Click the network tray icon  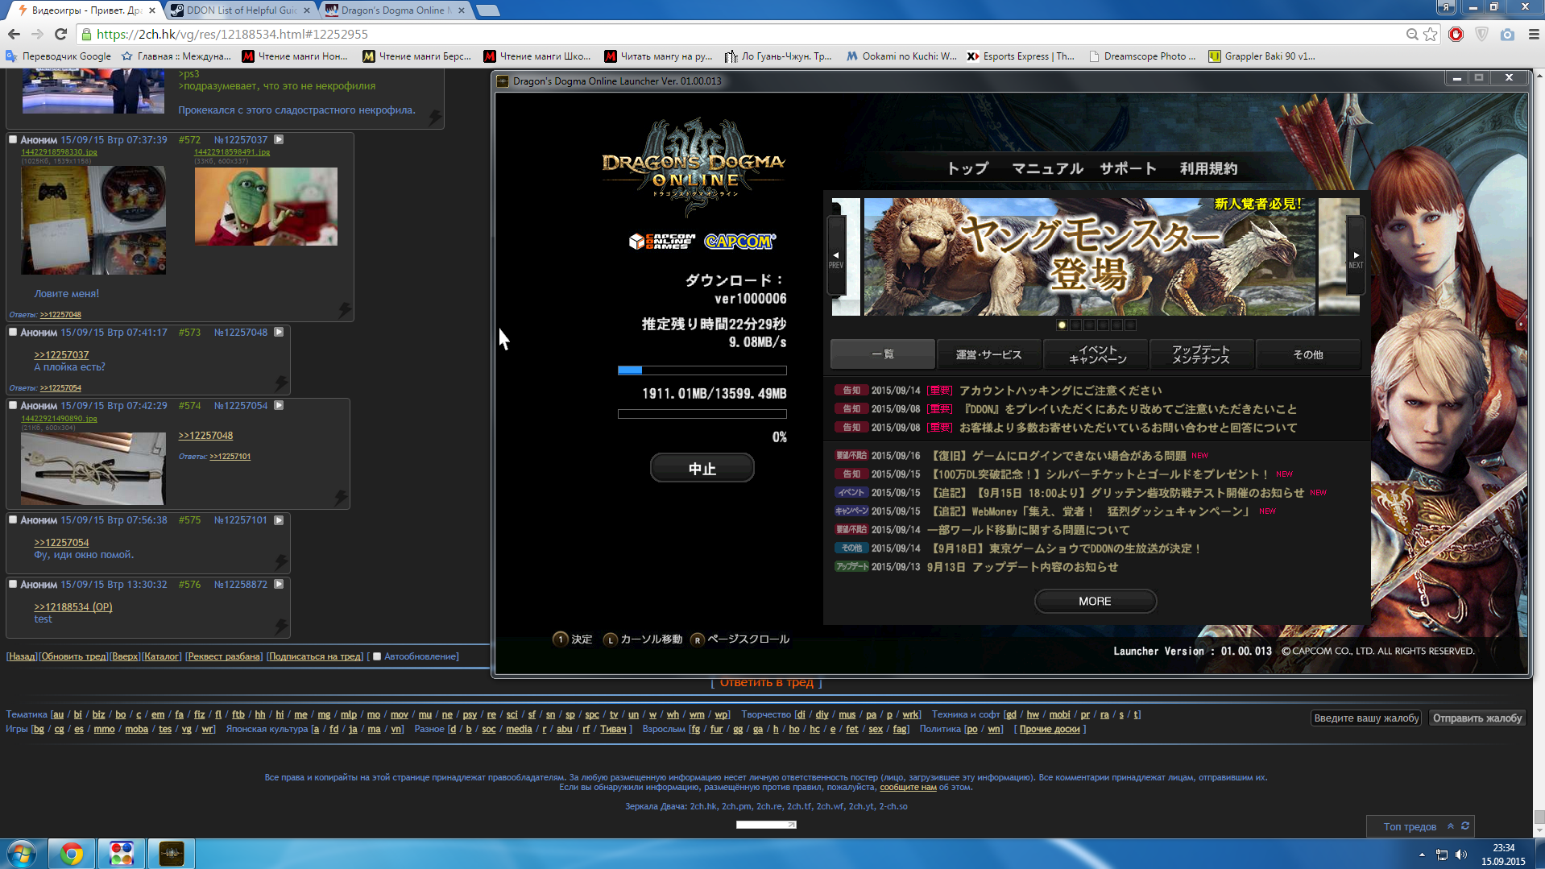click(x=1442, y=855)
